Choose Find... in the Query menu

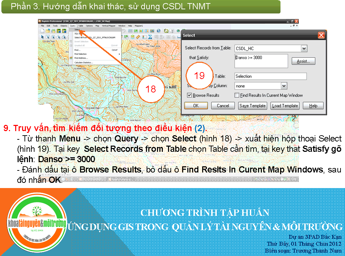[95, 50]
